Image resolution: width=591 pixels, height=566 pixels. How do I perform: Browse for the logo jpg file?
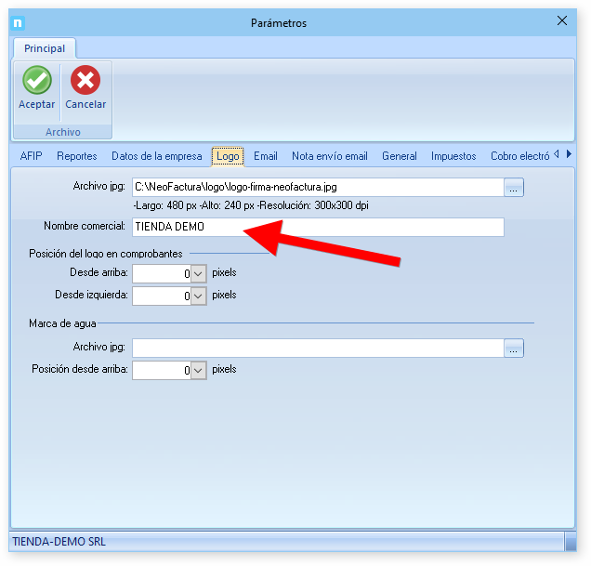click(x=514, y=188)
